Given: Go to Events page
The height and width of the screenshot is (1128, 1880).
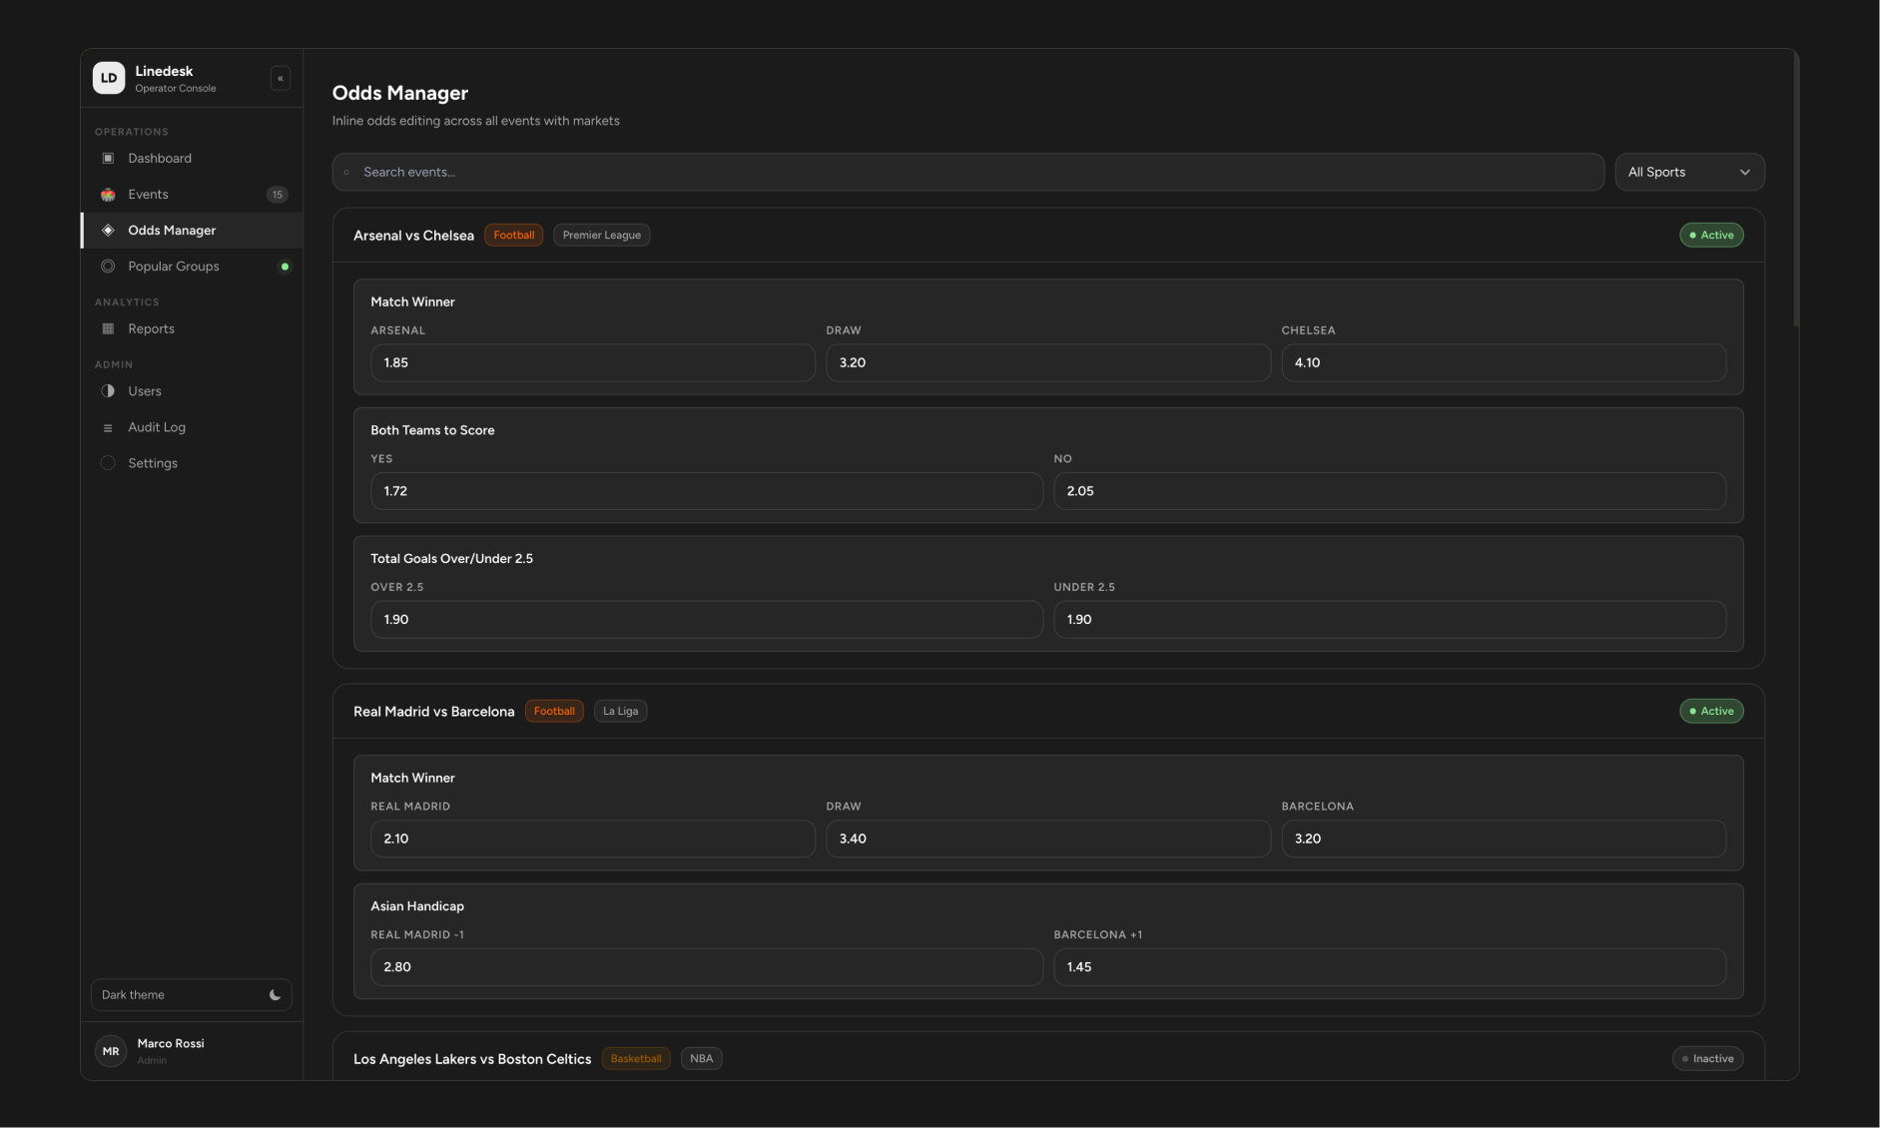Looking at the screenshot, I should tap(192, 194).
